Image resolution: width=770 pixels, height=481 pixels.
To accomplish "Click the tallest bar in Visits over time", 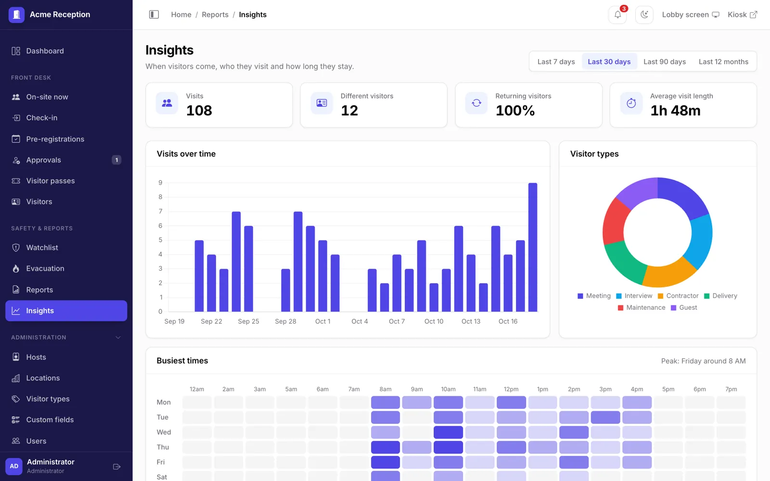I will (x=533, y=247).
